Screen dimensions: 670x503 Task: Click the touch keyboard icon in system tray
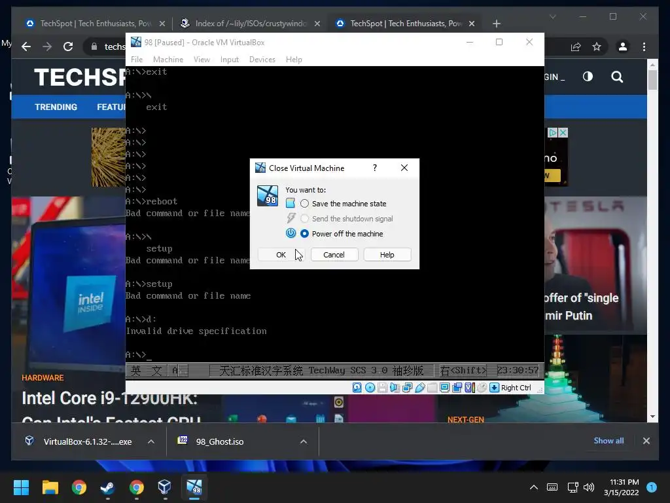tap(552, 487)
